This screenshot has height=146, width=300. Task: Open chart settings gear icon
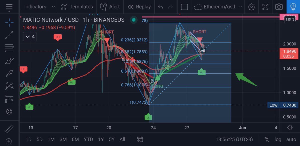pos(251,7)
